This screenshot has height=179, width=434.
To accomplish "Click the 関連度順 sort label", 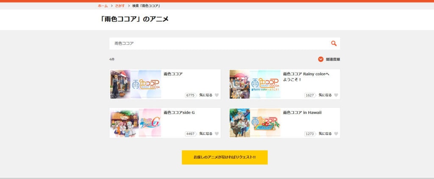I will [333, 59].
